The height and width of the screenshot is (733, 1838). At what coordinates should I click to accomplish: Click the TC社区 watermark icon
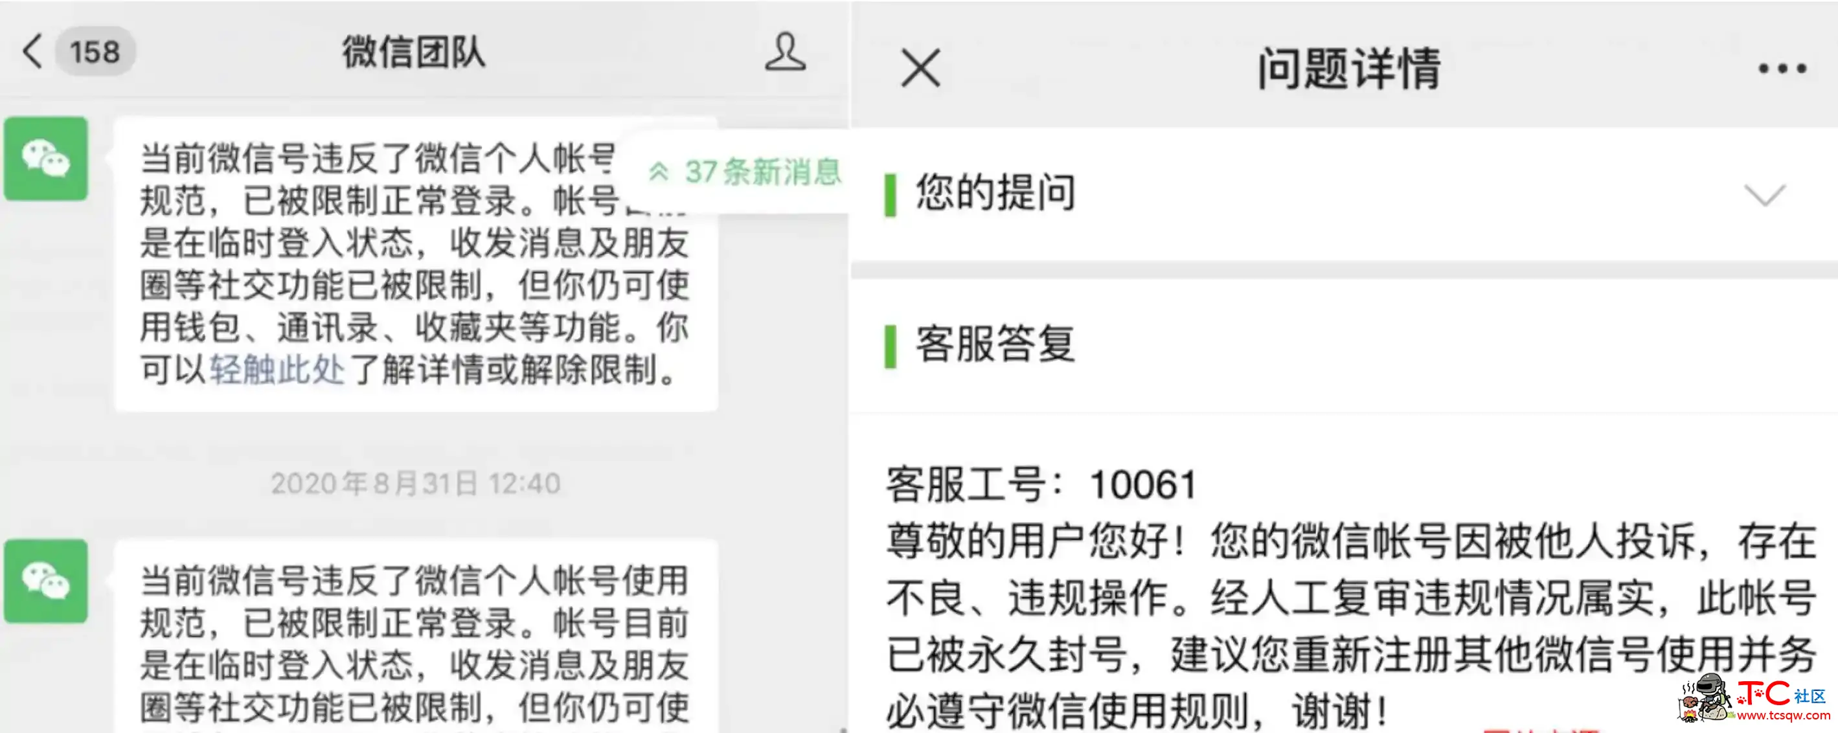[x=1741, y=698]
